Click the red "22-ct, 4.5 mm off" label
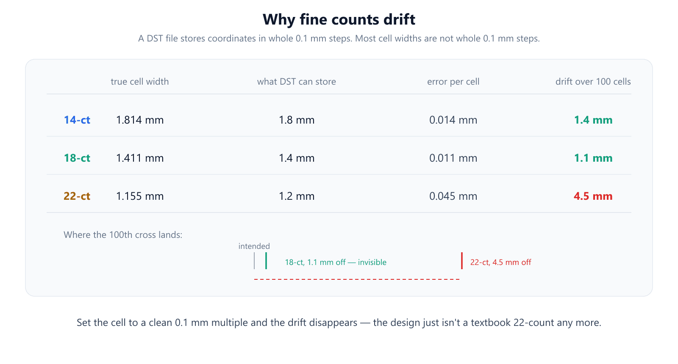678x364 pixels. [x=501, y=262]
